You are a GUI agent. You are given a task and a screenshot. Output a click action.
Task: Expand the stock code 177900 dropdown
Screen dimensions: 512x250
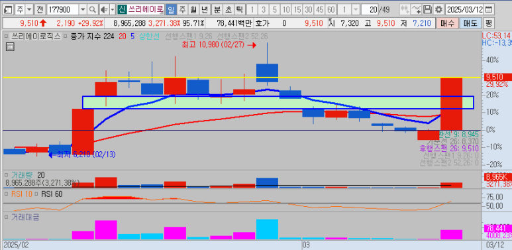click(83, 10)
